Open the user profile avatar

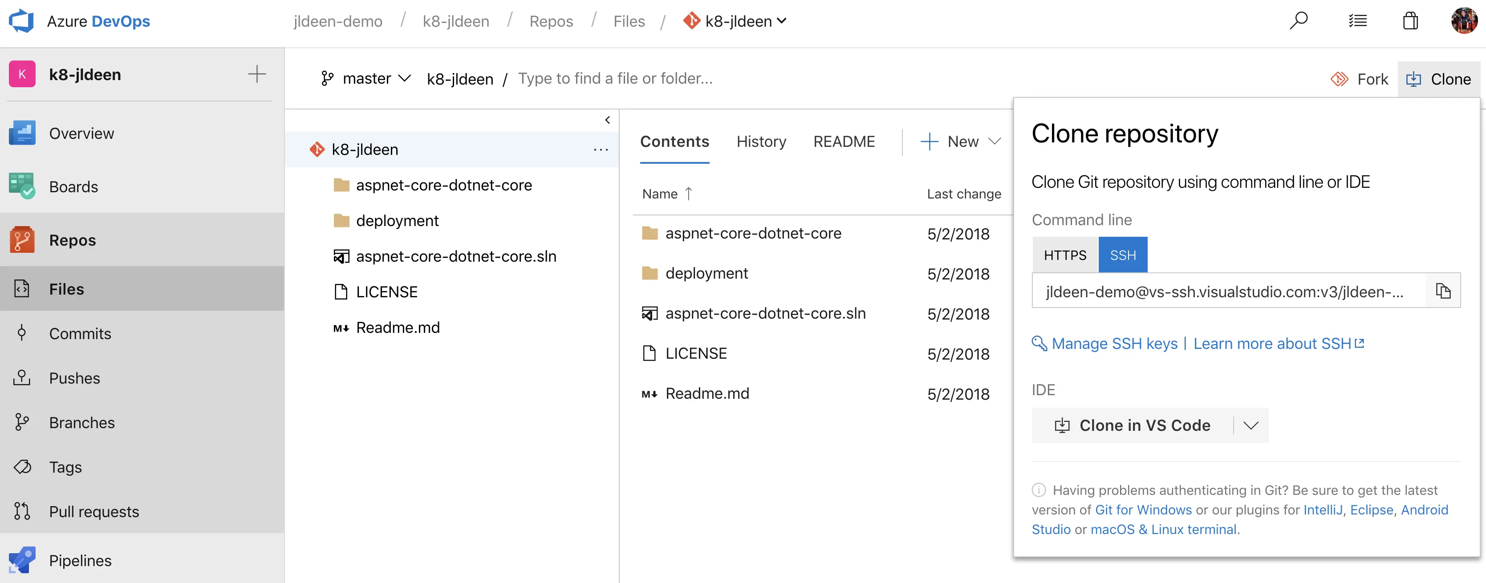(1464, 21)
